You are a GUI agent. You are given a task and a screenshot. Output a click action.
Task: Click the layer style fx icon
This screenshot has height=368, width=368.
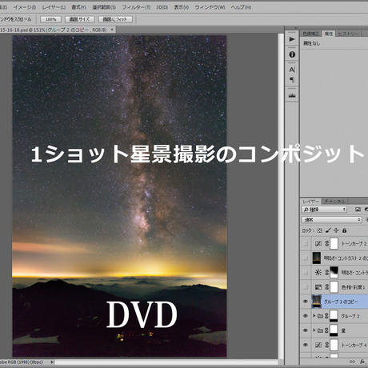[x=362, y=362]
